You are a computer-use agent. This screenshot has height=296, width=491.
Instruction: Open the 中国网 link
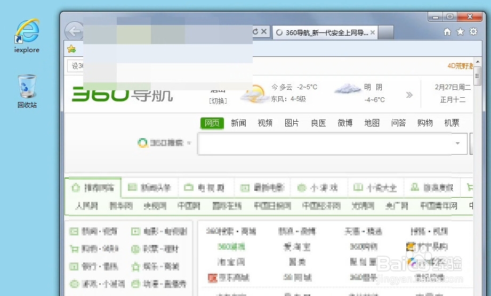(x=189, y=206)
